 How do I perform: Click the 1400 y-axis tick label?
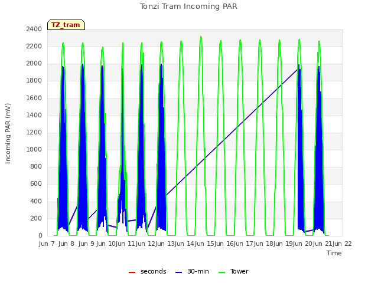34,115
